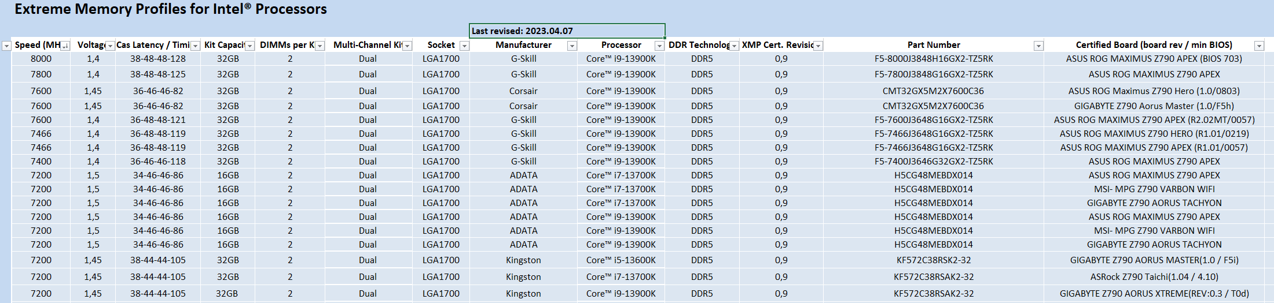The image size is (1274, 303).
Task: Open the Kit Capacity filter dropdown
Action: (249, 46)
